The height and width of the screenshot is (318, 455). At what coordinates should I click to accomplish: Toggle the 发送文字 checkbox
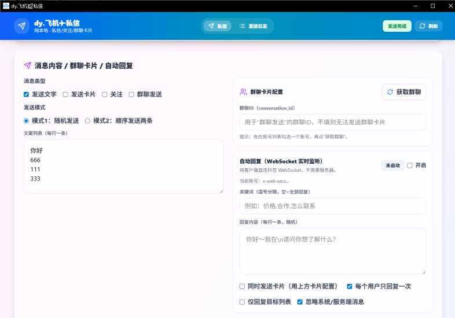click(26, 94)
